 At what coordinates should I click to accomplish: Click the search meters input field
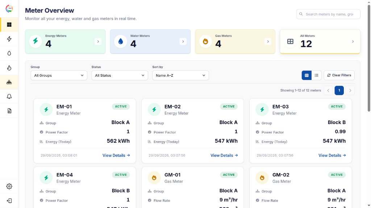[x=328, y=14]
